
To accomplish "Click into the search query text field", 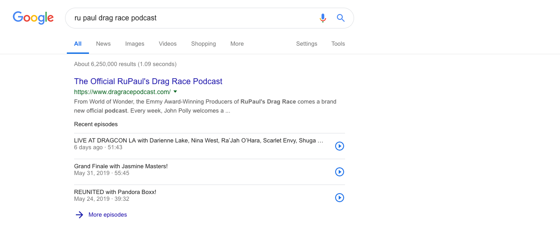I will tap(190, 18).
